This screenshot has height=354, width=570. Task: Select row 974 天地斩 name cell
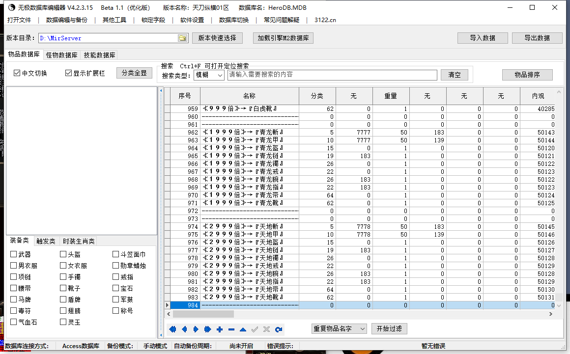coord(250,226)
